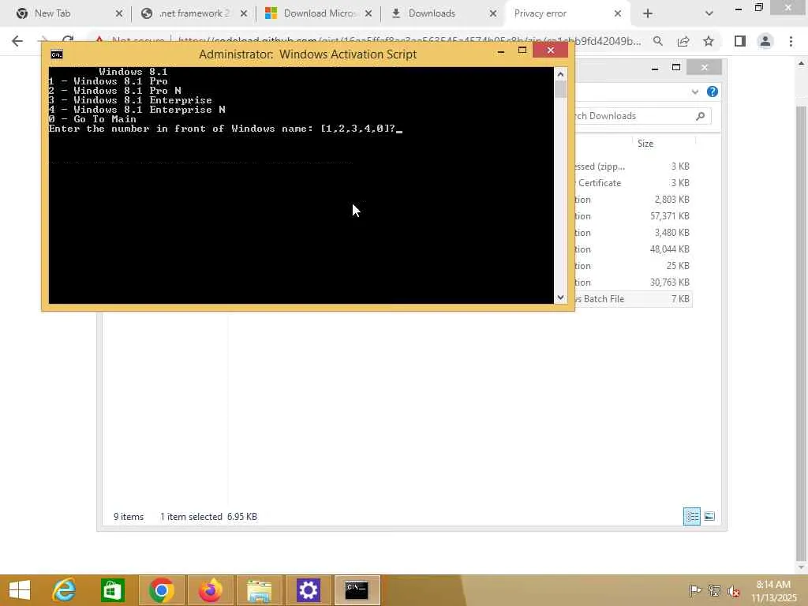
Task: Click browser page scrollbar up arrow
Action: 802,63
